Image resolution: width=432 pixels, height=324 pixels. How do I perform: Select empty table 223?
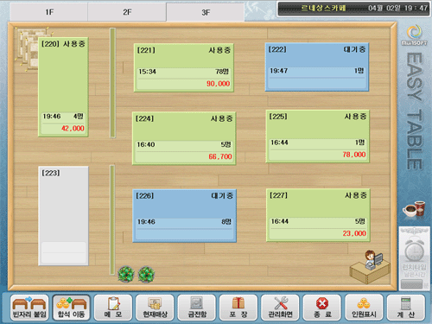pos(63,216)
